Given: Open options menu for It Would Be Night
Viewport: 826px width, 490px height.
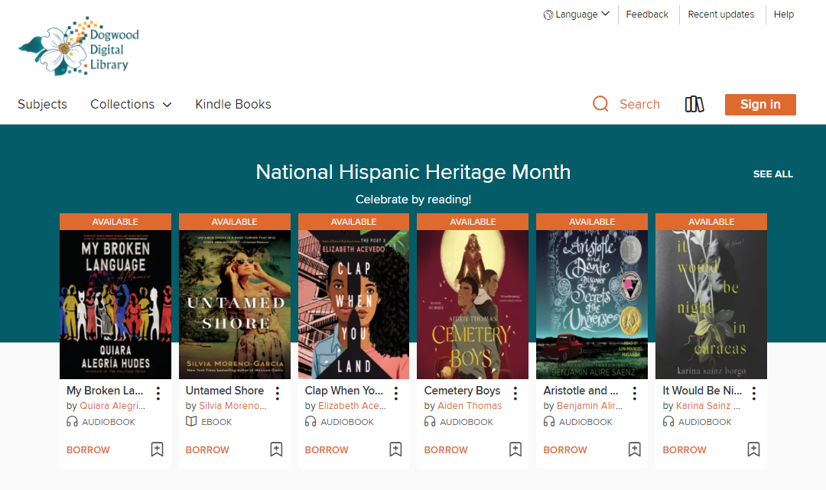Looking at the screenshot, I should (754, 394).
